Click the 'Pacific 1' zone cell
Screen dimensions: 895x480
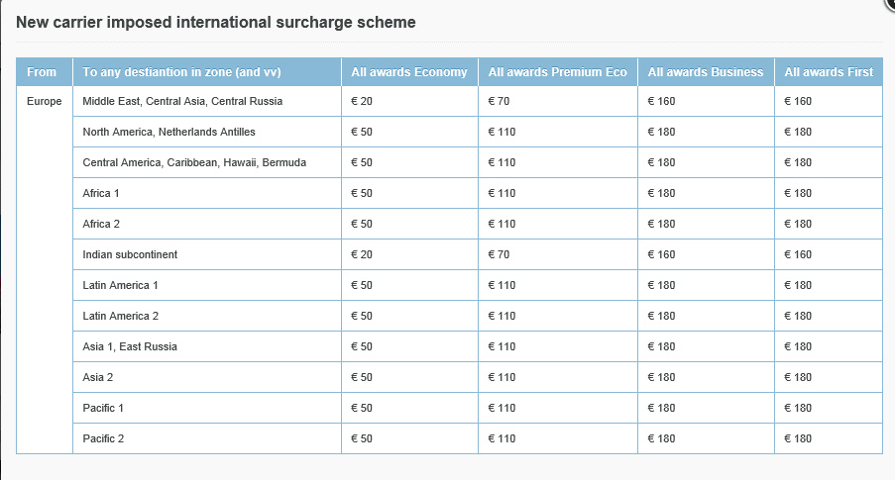click(103, 408)
